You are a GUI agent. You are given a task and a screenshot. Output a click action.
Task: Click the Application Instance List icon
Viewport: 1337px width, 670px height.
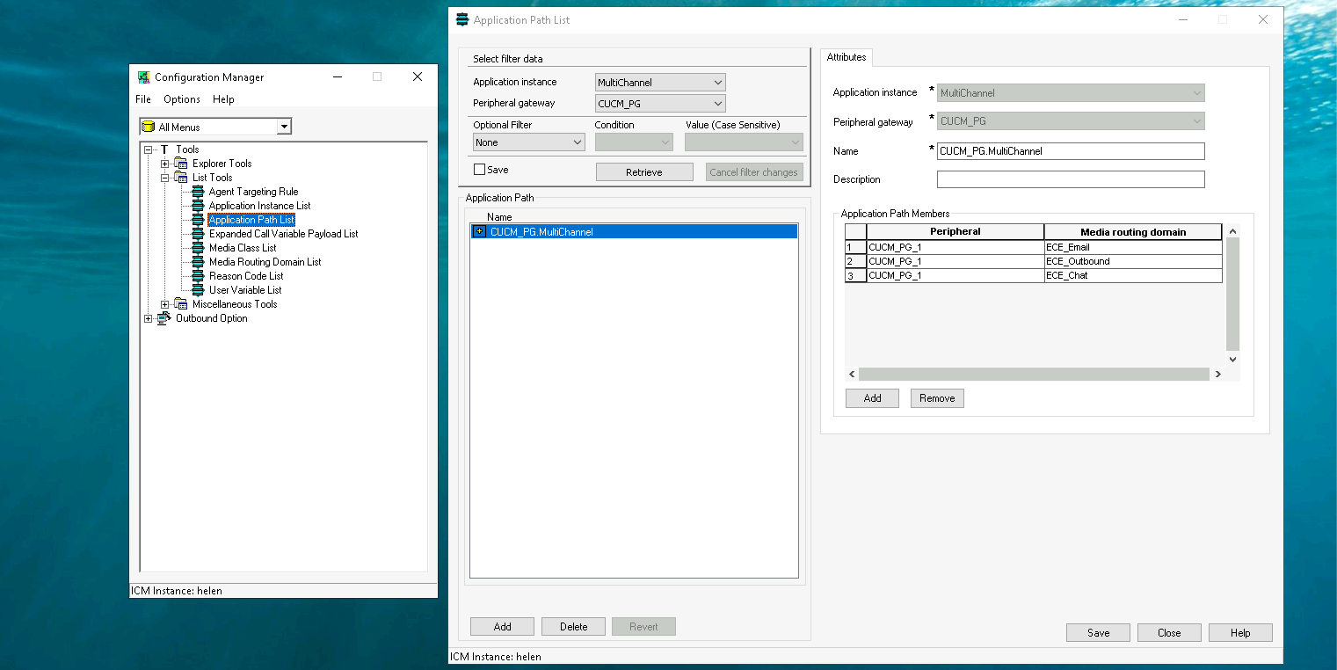(198, 206)
